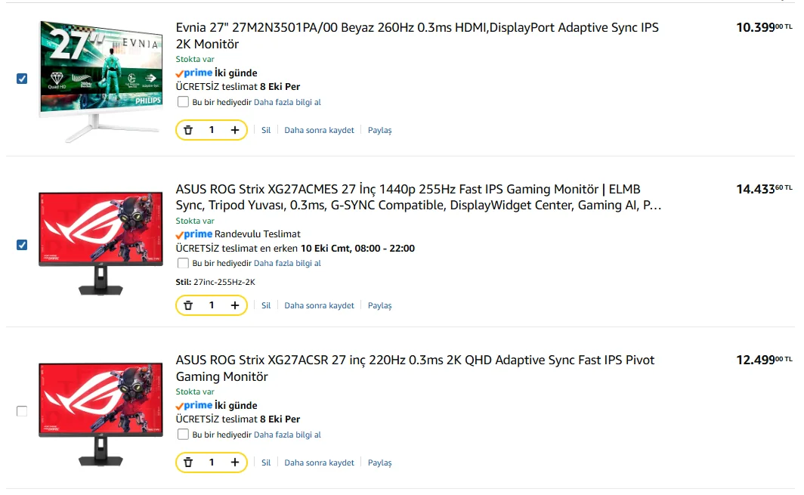Share the ASUS XG27ACSR via Paylaş
804x495 pixels.
tap(379, 463)
